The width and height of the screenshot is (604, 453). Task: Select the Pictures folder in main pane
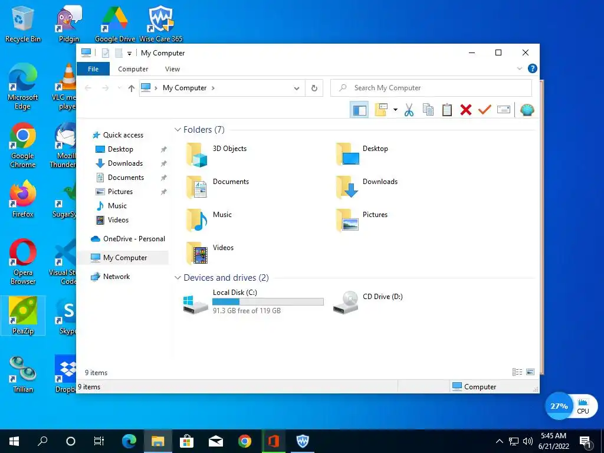pyautogui.click(x=362, y=220)
